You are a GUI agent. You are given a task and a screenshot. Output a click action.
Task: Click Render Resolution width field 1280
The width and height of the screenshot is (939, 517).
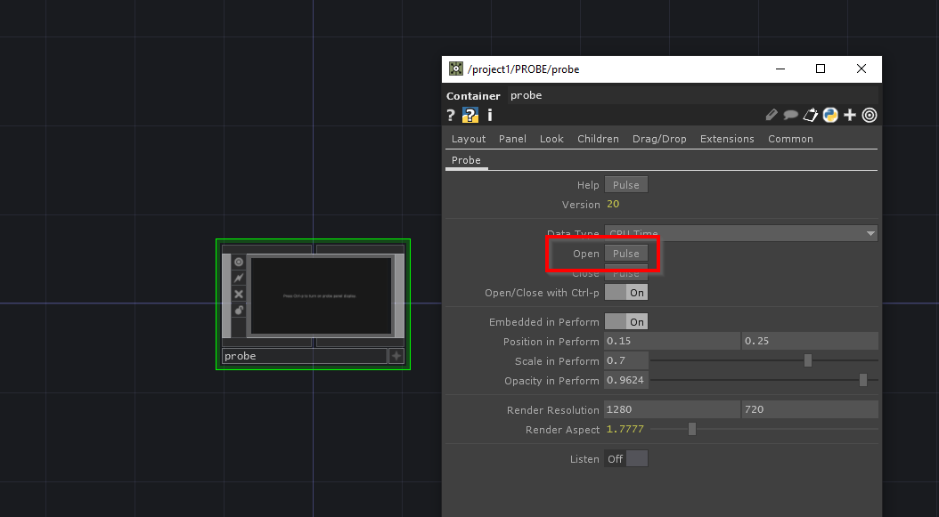pyautogui.click(x=672, y=410)
